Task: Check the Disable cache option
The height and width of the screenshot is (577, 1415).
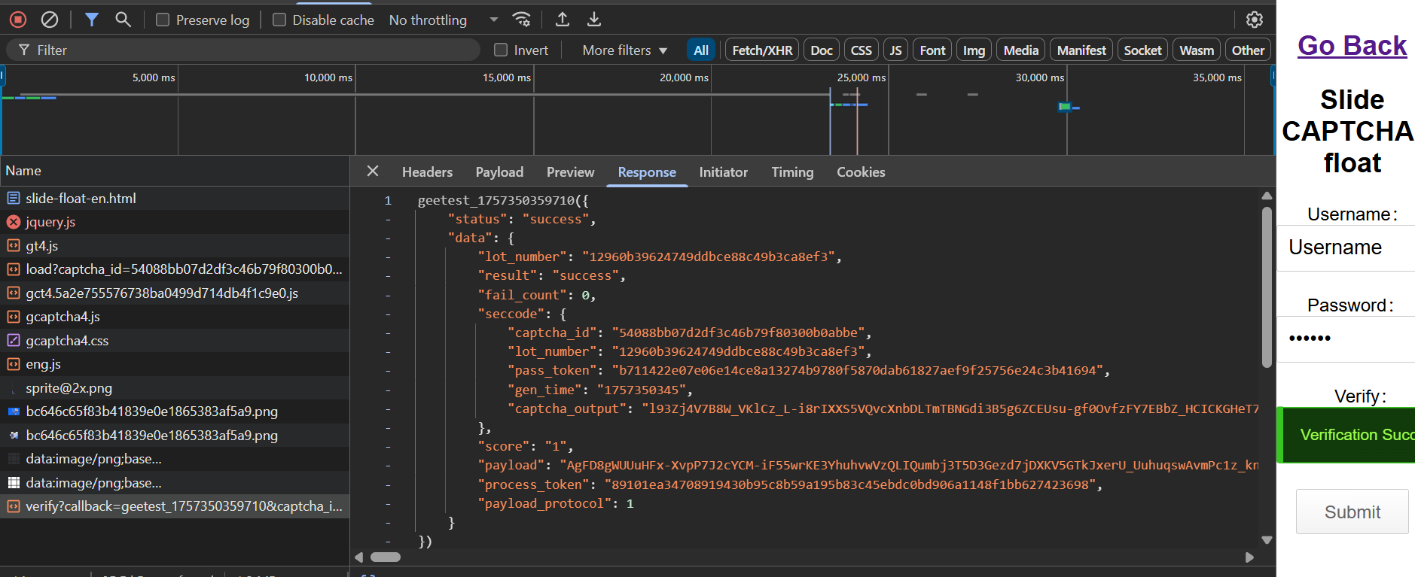Action: coord(279,20)
